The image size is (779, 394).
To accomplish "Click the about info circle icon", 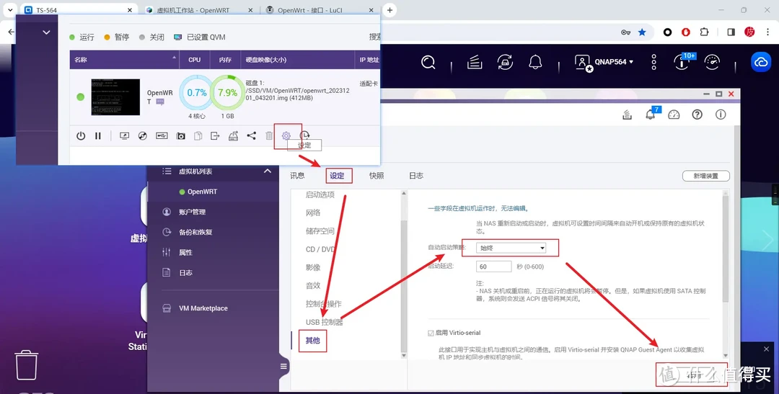I will point(721,115).
